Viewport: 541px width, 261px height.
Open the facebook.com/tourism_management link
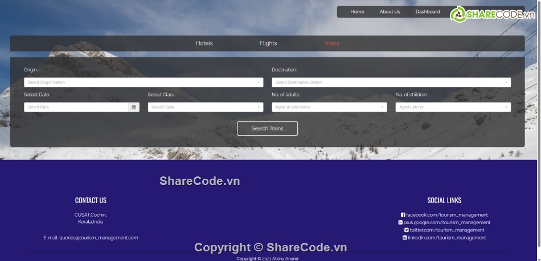pos(447,215)
